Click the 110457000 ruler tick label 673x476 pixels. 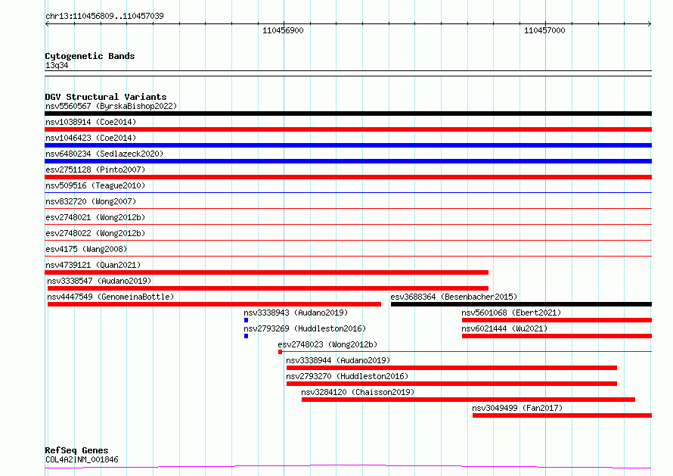(x=544, y=30)
